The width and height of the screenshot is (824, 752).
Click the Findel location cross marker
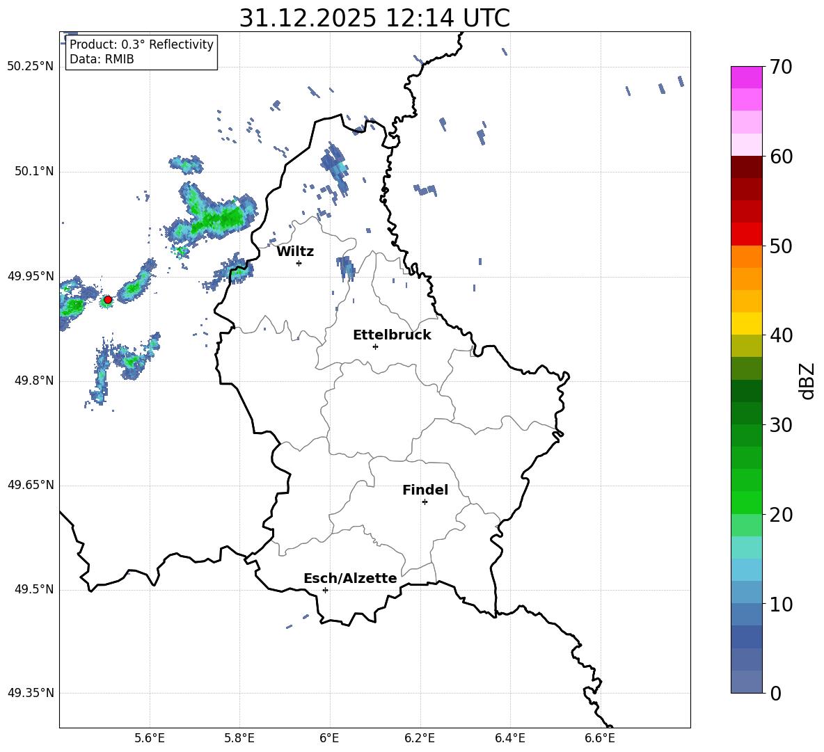point(425,502)
